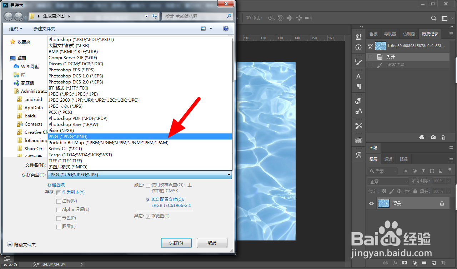Viewport: 457px width, 269px height.
Task: Open the workspace switcher icon
Action: pyautogui.click(x=445, y=18)
